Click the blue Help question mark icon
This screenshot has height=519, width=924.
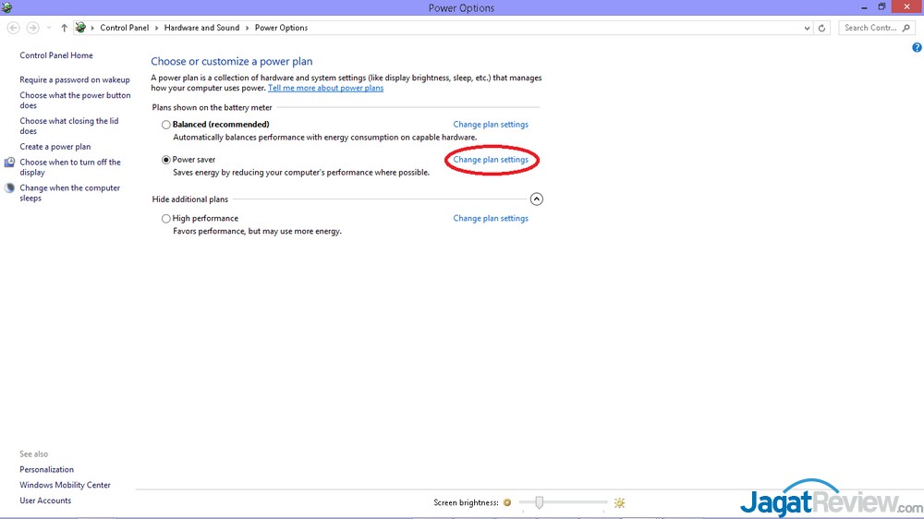(917, 47)
